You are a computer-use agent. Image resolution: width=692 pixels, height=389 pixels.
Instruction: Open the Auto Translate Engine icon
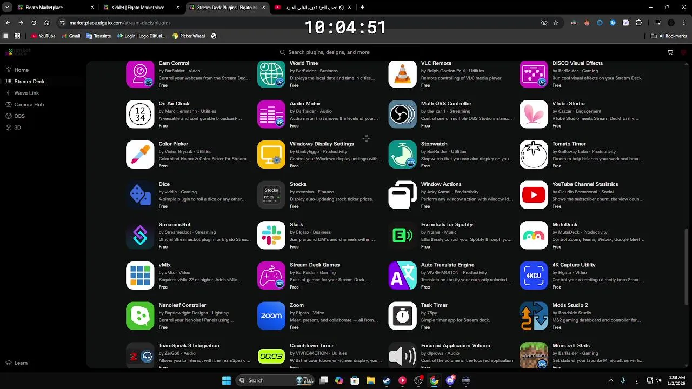(402, 276)
